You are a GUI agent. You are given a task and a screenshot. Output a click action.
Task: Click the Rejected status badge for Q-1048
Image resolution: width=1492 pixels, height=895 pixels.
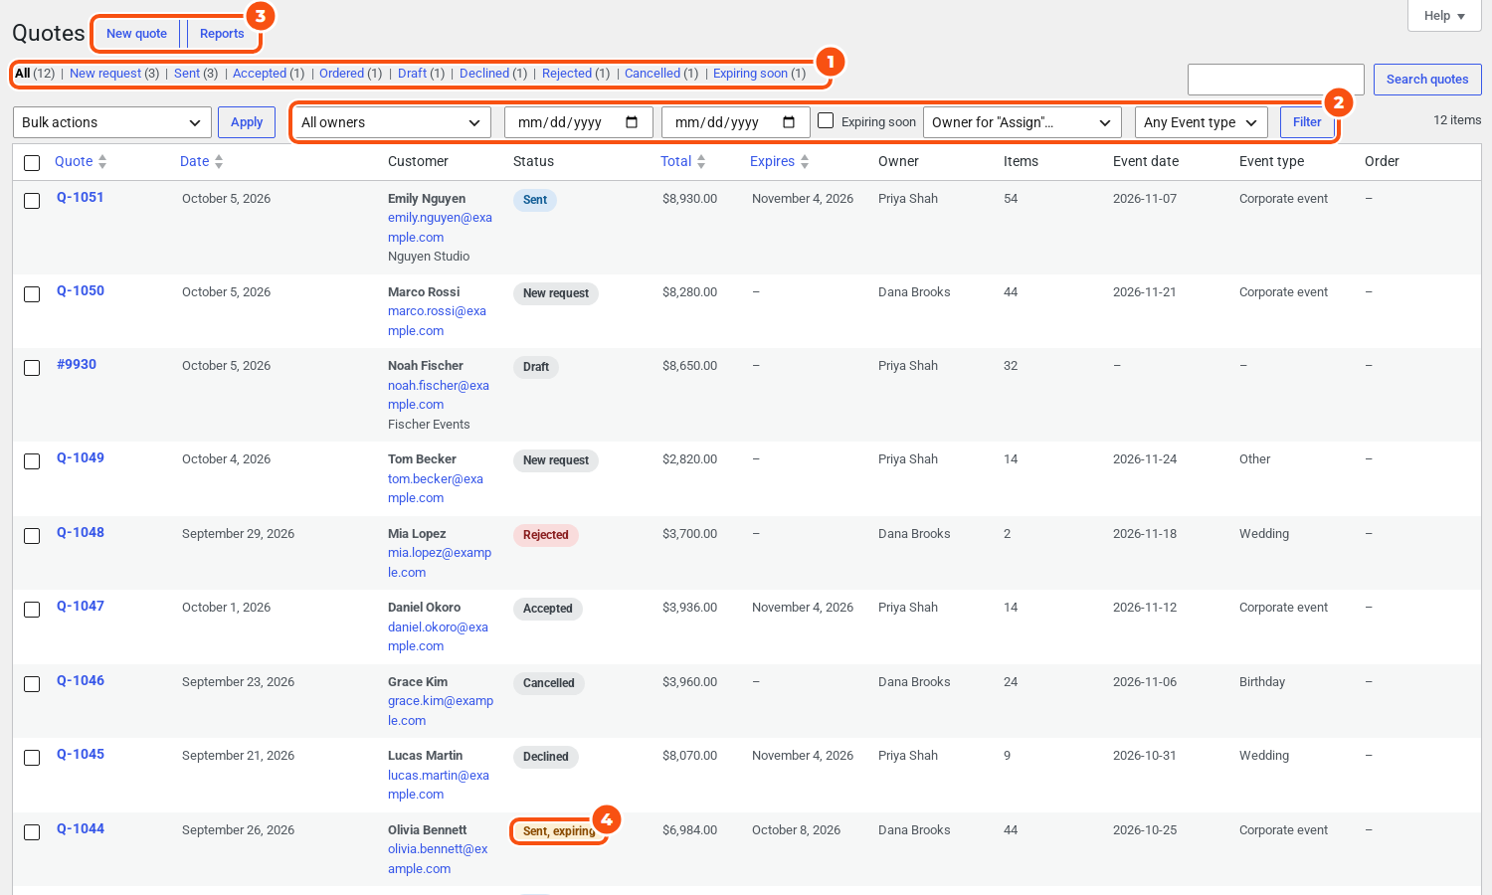pos(546,535)
